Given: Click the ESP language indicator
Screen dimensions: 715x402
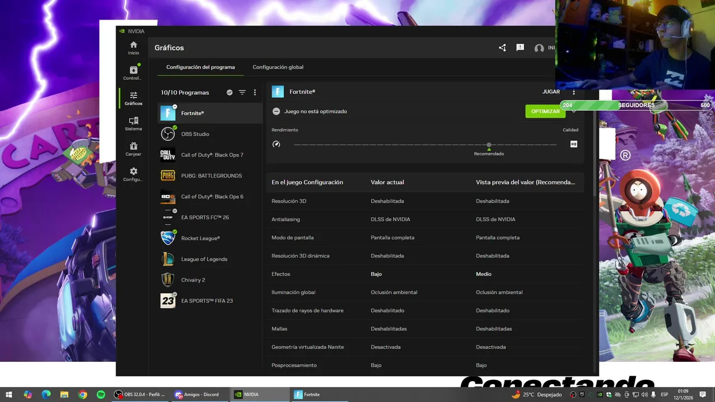Looking at the screenshot, I should [x=664, y=395].
